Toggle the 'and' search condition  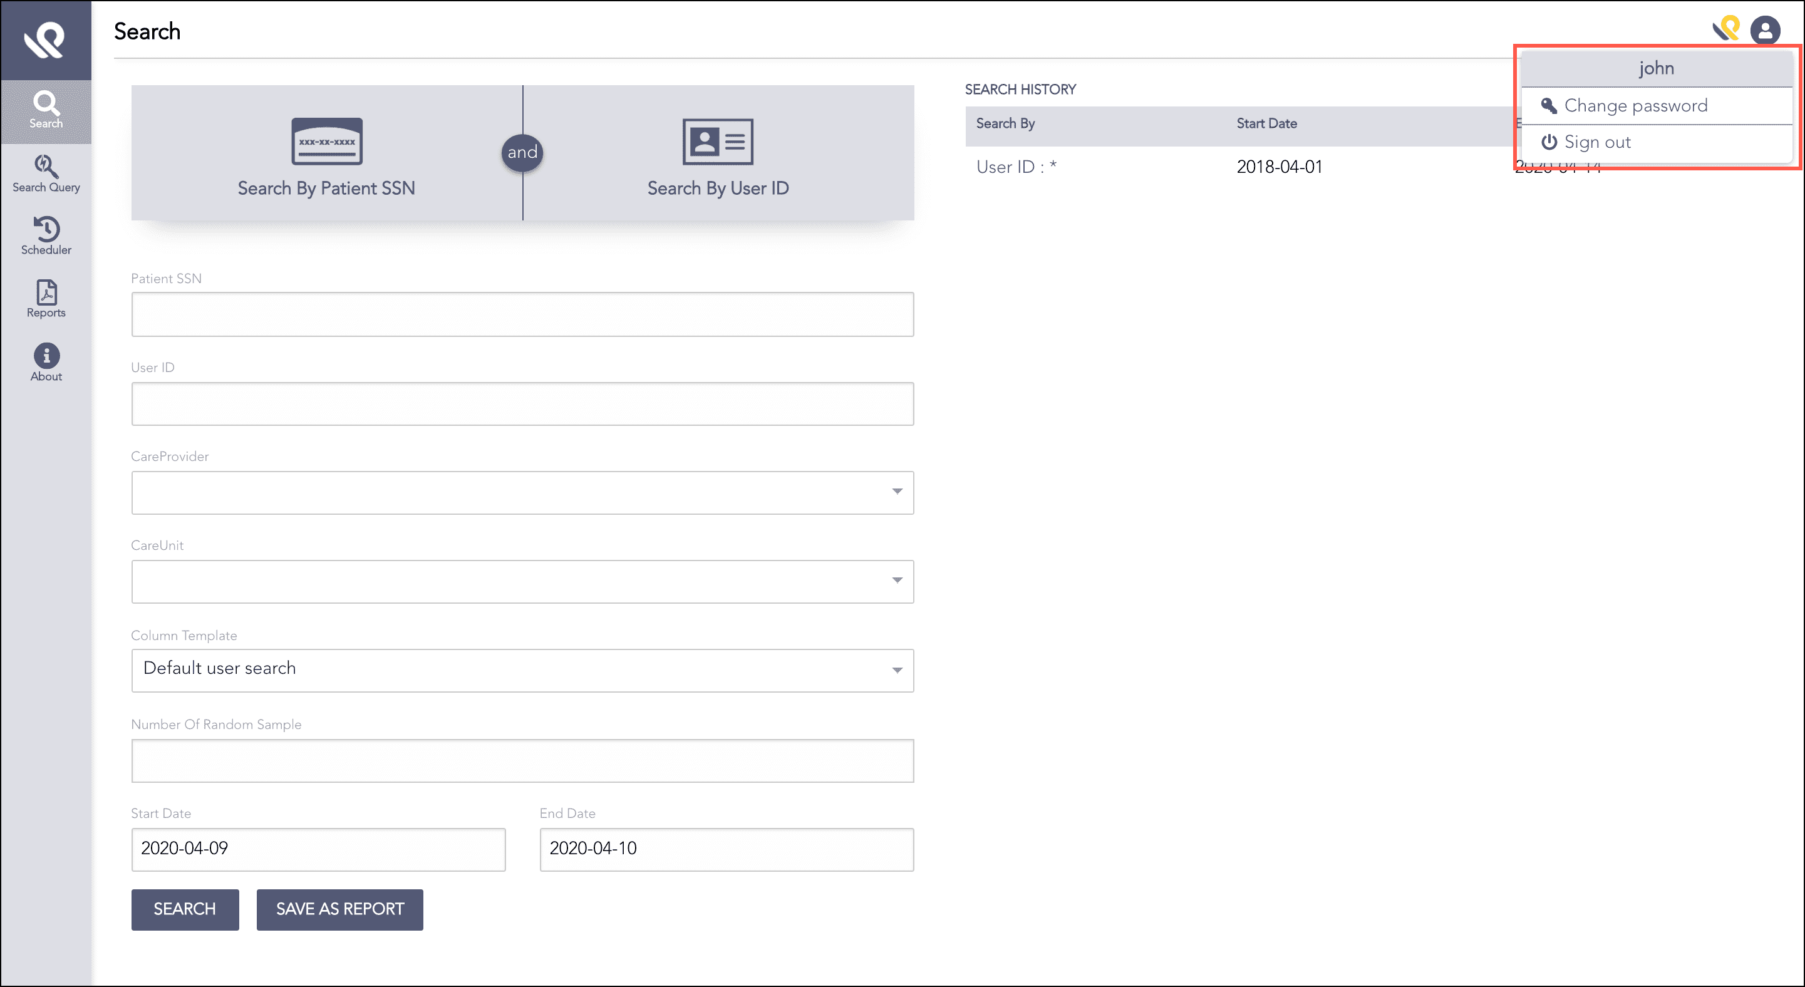coord(522,152)
